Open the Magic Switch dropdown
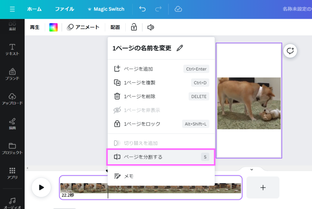 coord(106,9)
